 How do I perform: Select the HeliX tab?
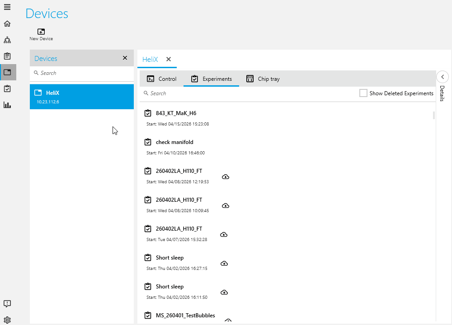(x=150, y=59)
